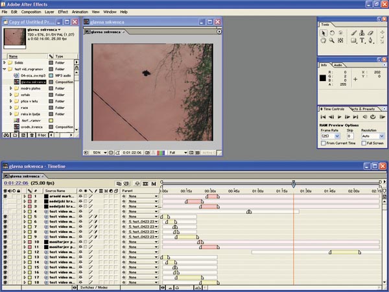Open the 50% magnification dropdown
The height and width of the screenshot is (292, 389).
point(99,153)
